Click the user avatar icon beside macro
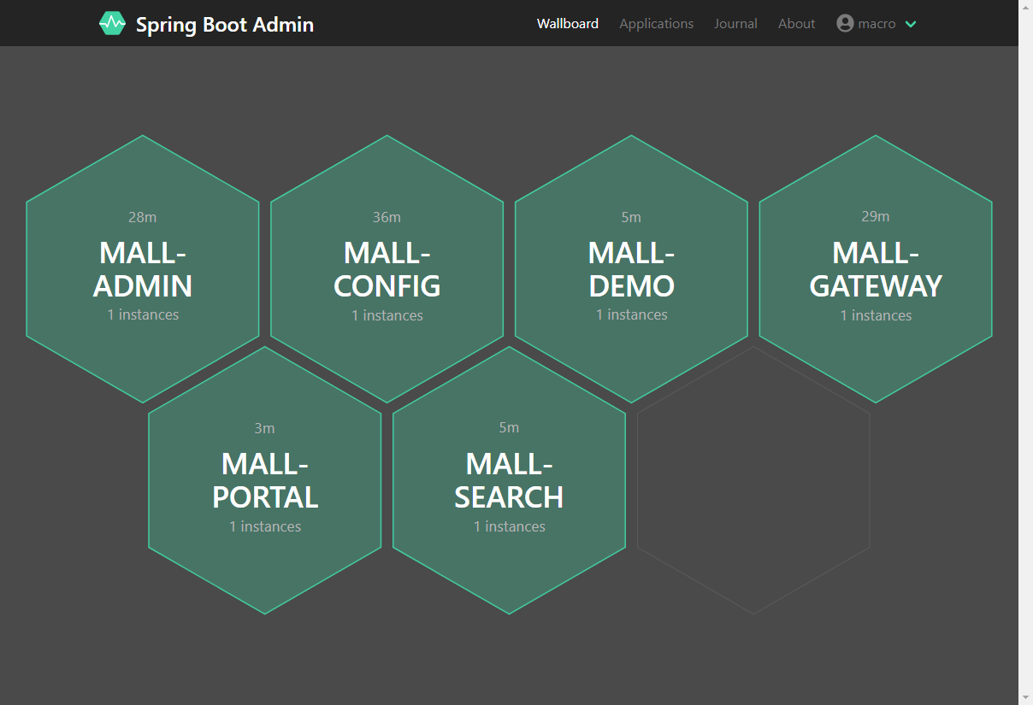This screenshot has width=1033, height=705. pyautogui.click(x=845, y=24)
